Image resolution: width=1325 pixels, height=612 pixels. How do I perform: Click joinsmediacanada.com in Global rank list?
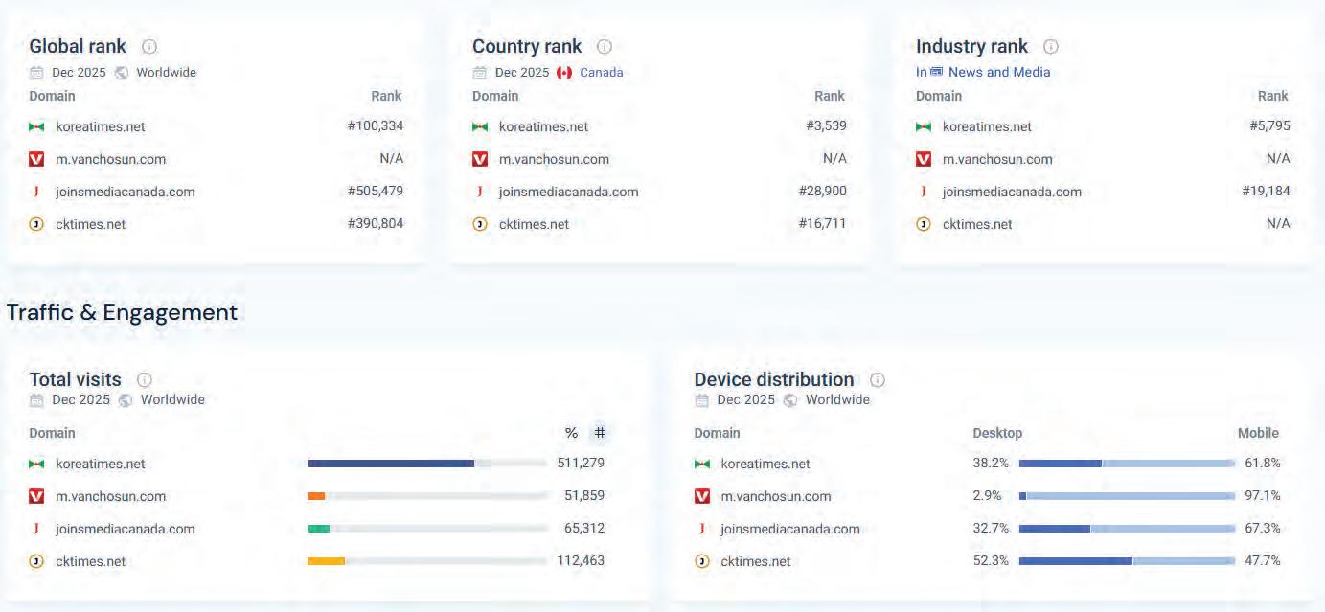[x=125, y=192]
